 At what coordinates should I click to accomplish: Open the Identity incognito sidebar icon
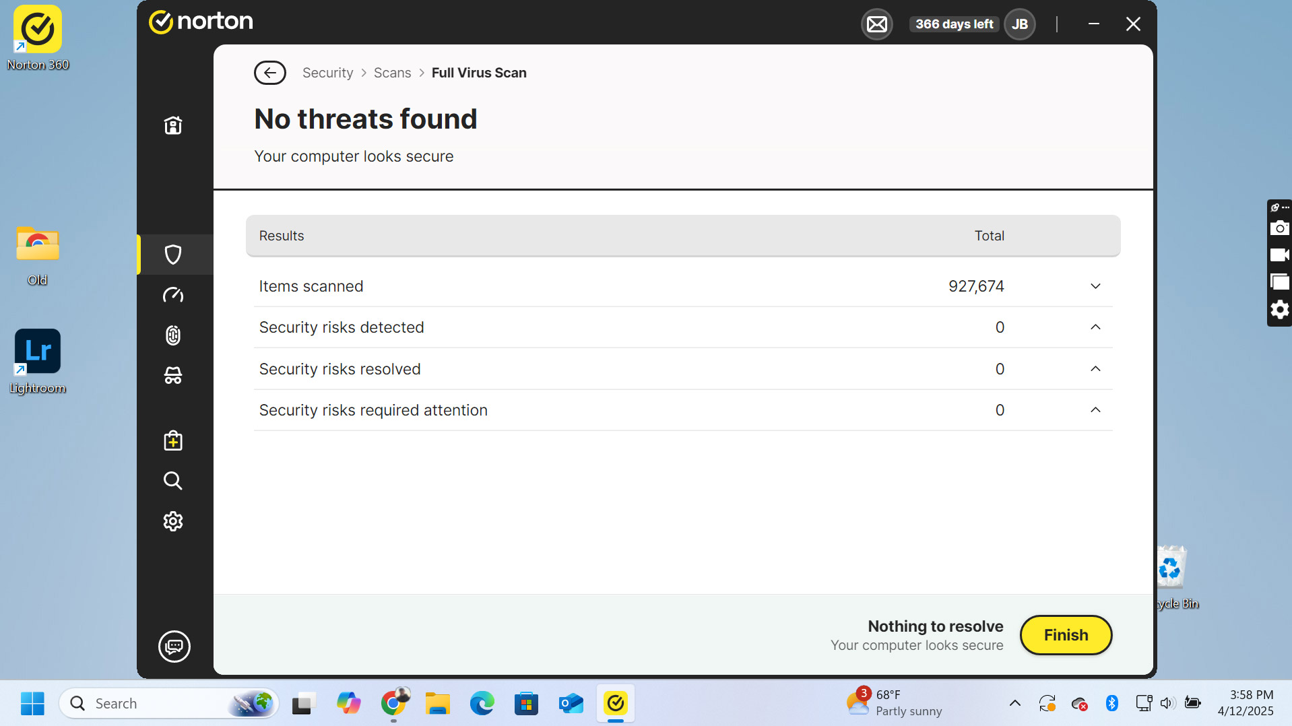(x=173, y=376)
